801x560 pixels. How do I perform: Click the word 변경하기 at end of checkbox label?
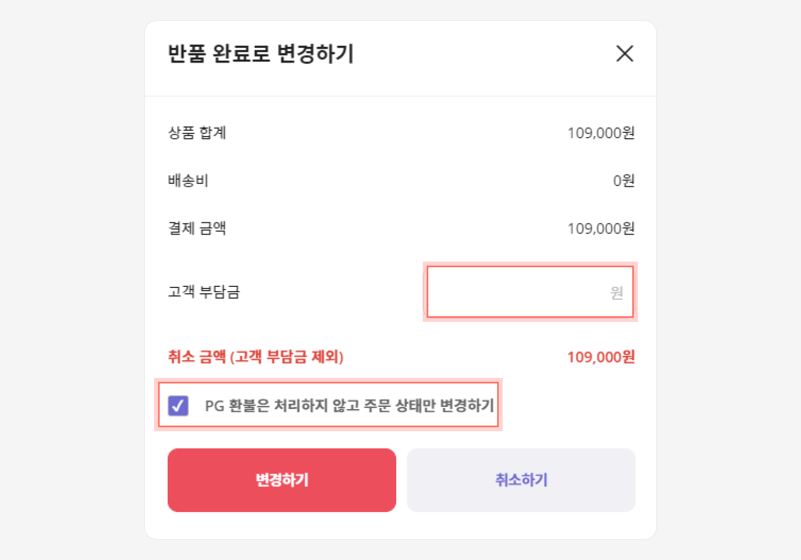(467, 405)
